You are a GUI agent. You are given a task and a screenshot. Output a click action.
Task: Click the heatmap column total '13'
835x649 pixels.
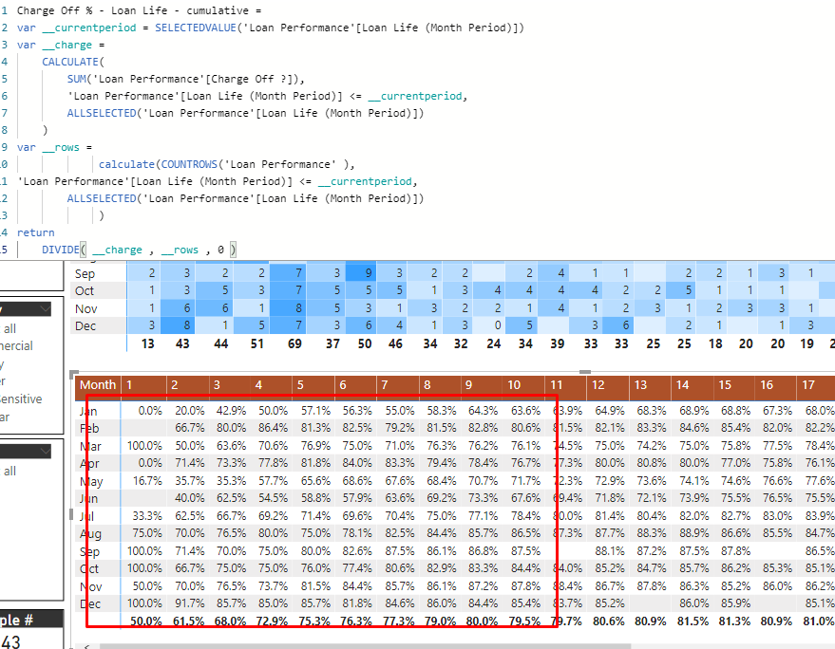(147, 343)
